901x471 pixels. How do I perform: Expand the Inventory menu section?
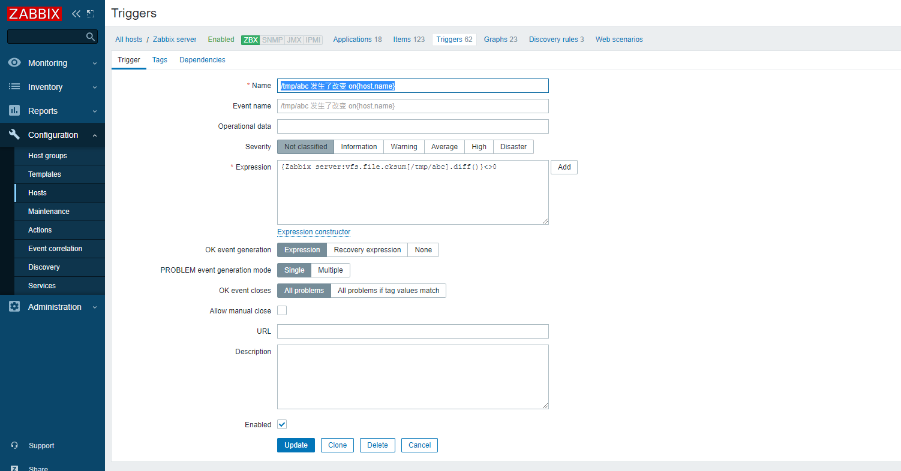click(x=52, y=87)
